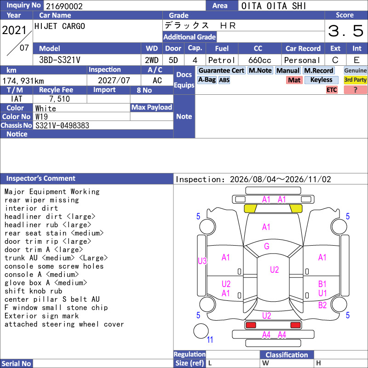368x368 pixels.
Task: Select the A-Bag equipment badge
Action: coord(207,80)
